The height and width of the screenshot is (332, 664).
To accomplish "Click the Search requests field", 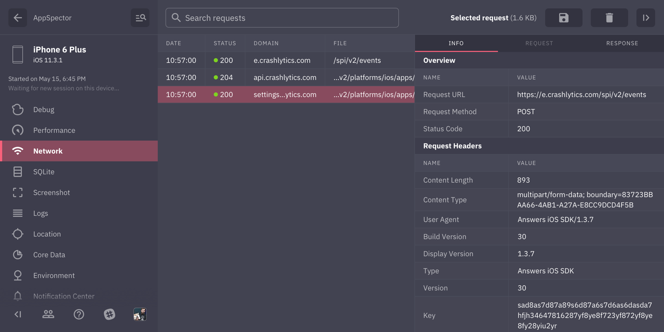I will (282, 18).
